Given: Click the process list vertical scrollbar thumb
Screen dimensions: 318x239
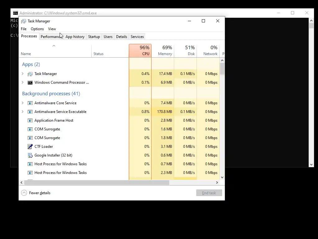Looking at the screenshot, I should tap(222, 69).
